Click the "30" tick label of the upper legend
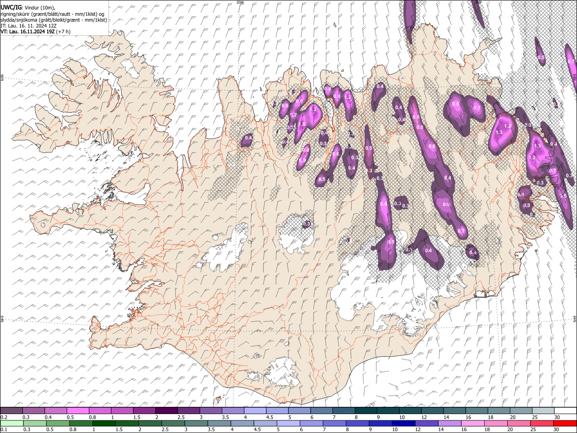This screenshot has width=577, height=433. [x=557, y=417]
